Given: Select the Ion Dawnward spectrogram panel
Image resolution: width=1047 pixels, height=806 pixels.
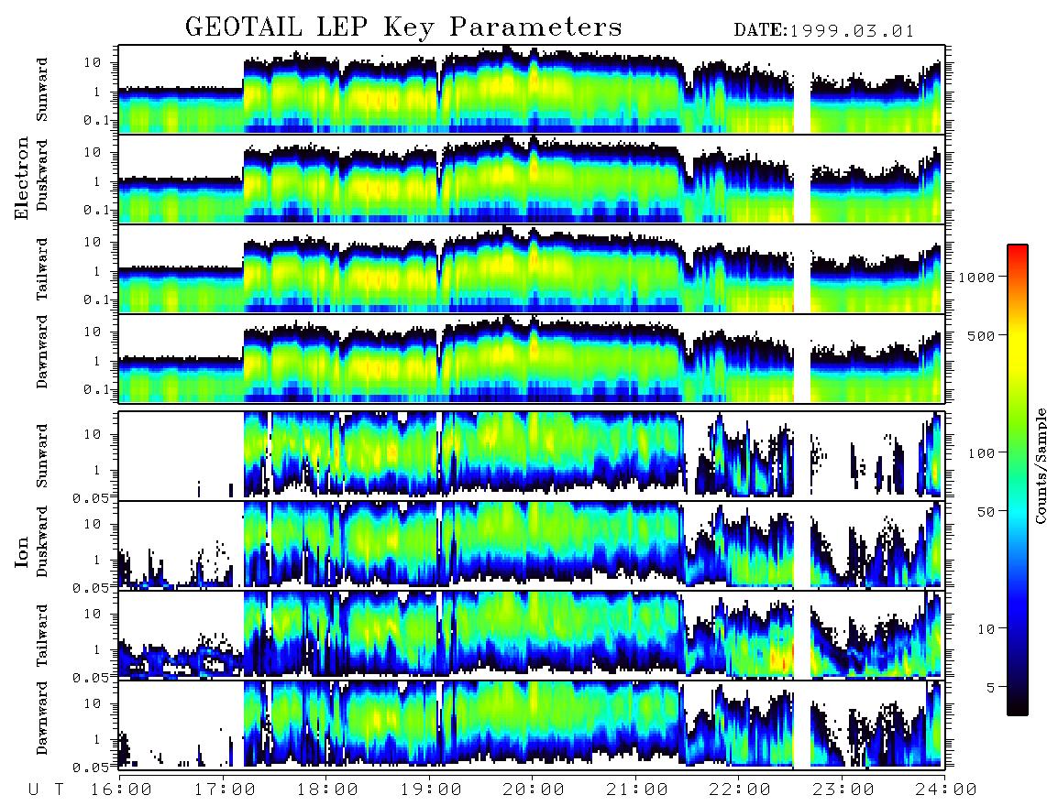Looking at the screenshot, I should (x=532, y=724).
